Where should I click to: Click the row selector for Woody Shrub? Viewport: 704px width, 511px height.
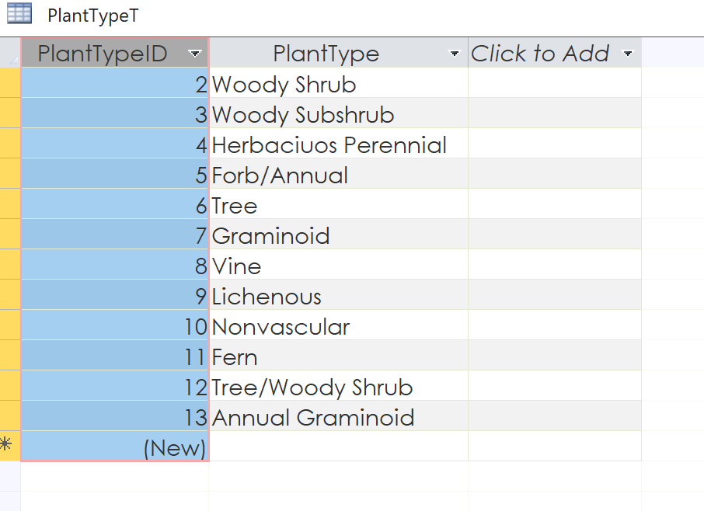pos(10,82)
